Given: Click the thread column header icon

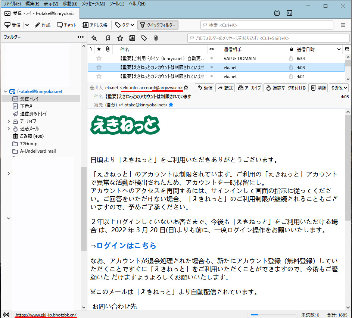Looking at the screenshot, I should pyautogui.click(x=91, y=49).
